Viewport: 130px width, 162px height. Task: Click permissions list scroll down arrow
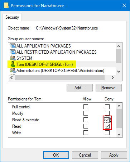[119, 135]
